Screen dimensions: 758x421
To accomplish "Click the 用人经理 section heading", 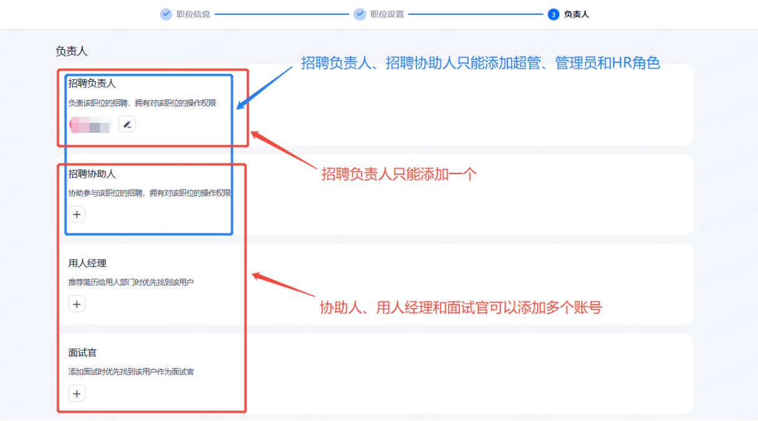I will [87, 263].
